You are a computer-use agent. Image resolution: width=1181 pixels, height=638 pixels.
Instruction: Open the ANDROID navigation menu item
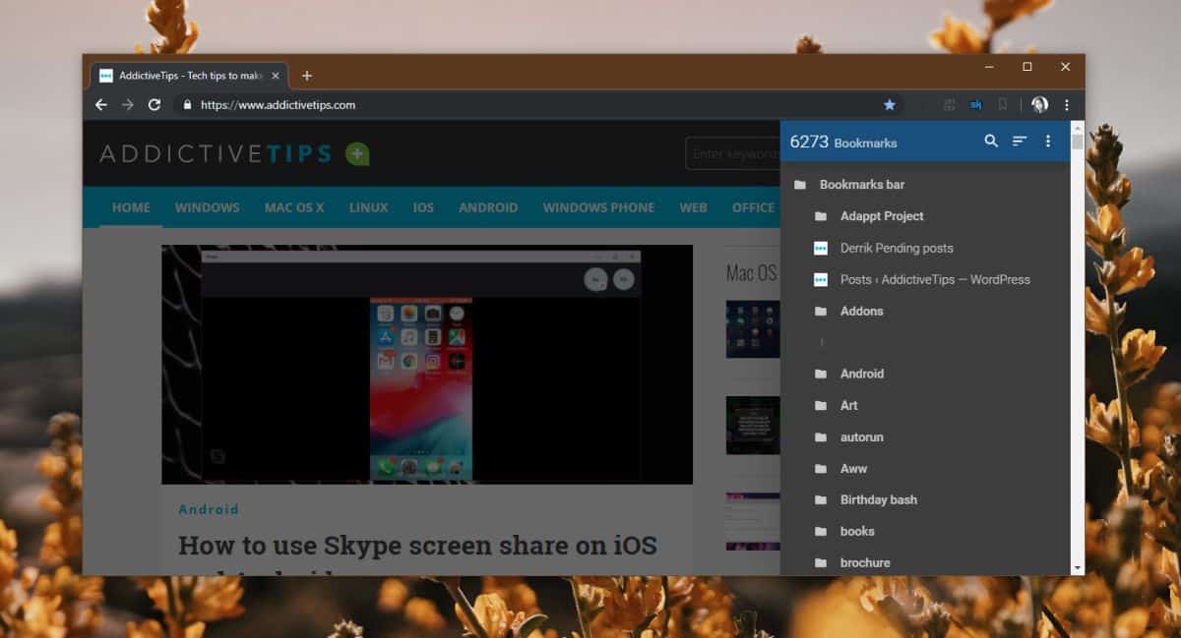[488, 207]
